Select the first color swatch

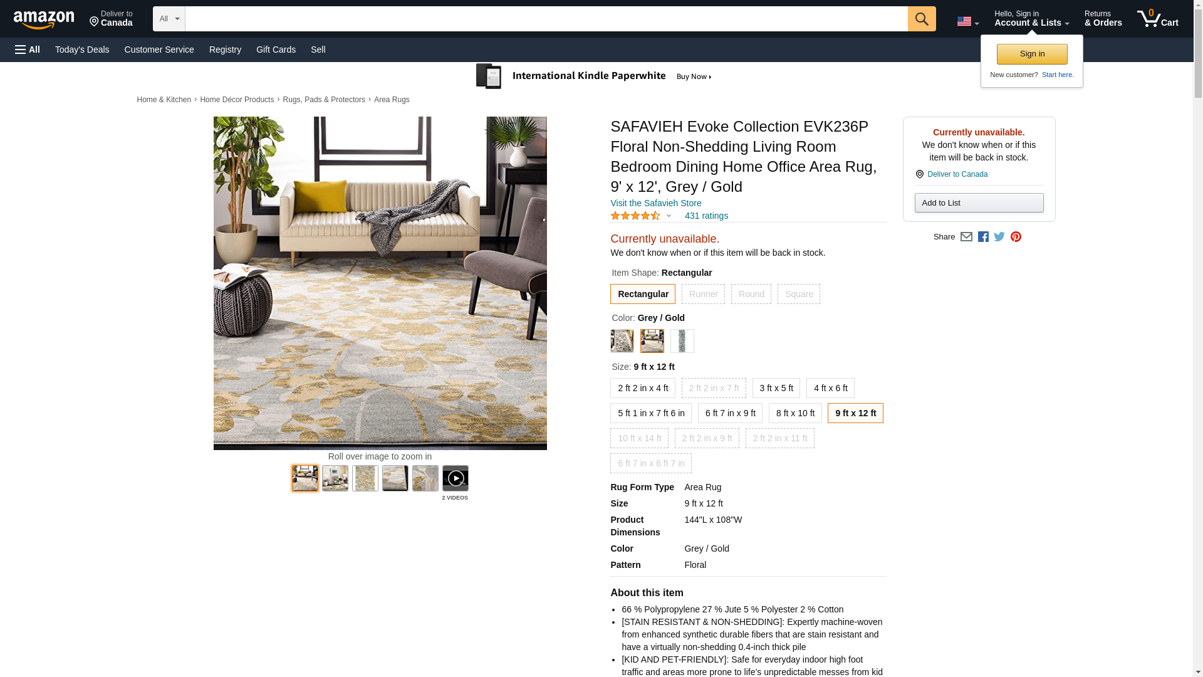[x=622, y=341]
